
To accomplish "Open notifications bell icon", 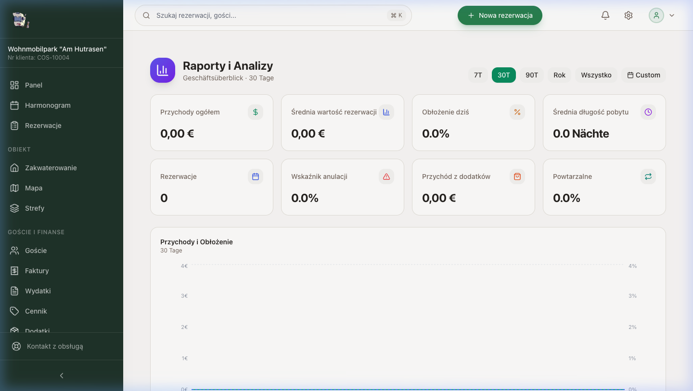I will pos(605,15).
